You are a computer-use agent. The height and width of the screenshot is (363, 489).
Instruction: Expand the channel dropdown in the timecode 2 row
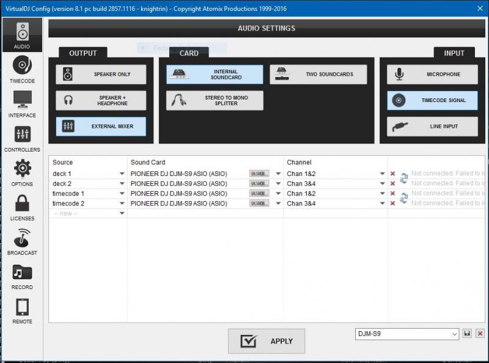383,204
